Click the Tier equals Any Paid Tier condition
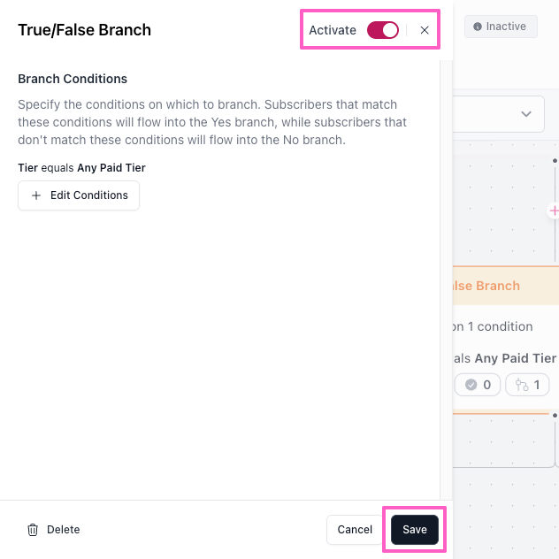 tap(81, 167)
